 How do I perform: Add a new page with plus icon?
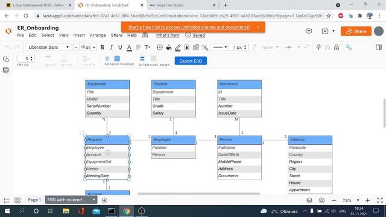click(104, 200)
